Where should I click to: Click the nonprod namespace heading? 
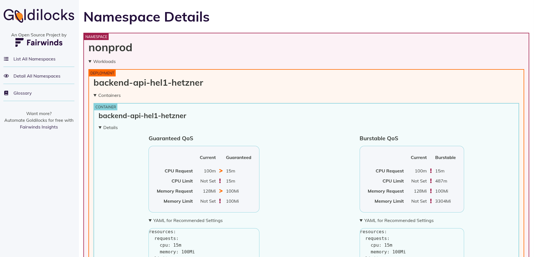[x=110, y=48]
